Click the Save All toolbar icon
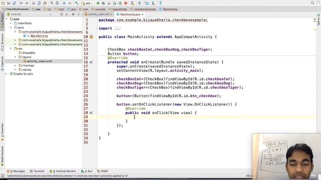321x180 pixels. pos(9,3)
